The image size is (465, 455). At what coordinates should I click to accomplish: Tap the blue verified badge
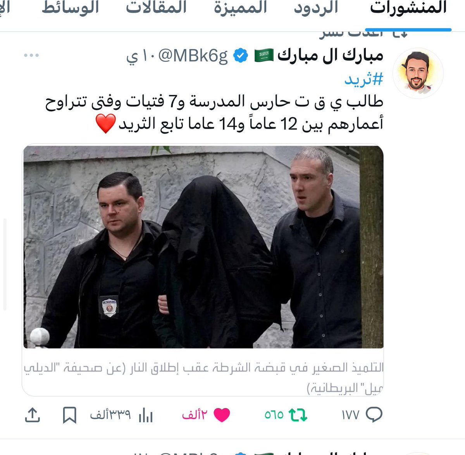[240, 56]
